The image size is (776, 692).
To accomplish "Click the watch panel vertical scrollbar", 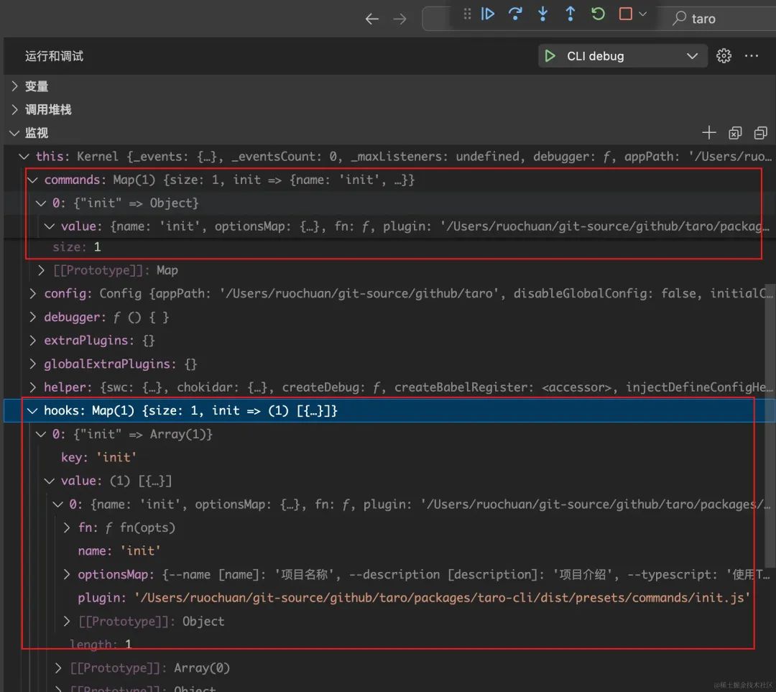I will coord(770,425).
